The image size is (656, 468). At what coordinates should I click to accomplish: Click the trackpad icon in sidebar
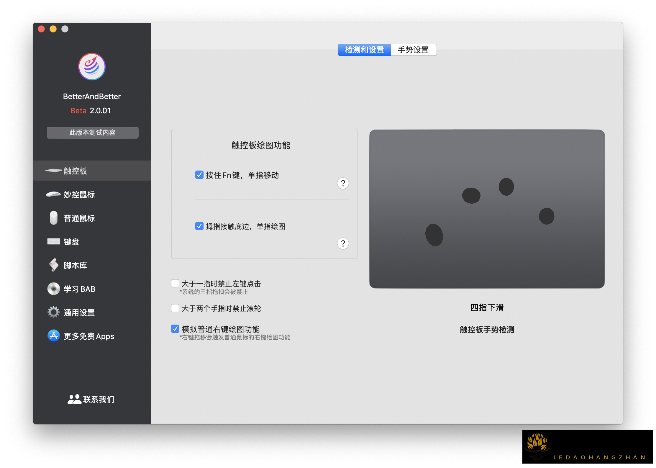pyautogui.click(x=53, y=171)
